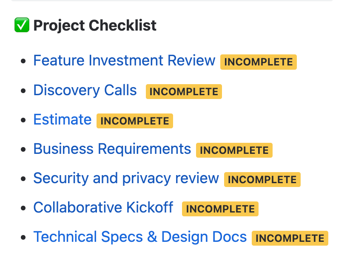Go to Security and privacy review
The width and height of the screenshot is (347, 255).
click(126, 178)
